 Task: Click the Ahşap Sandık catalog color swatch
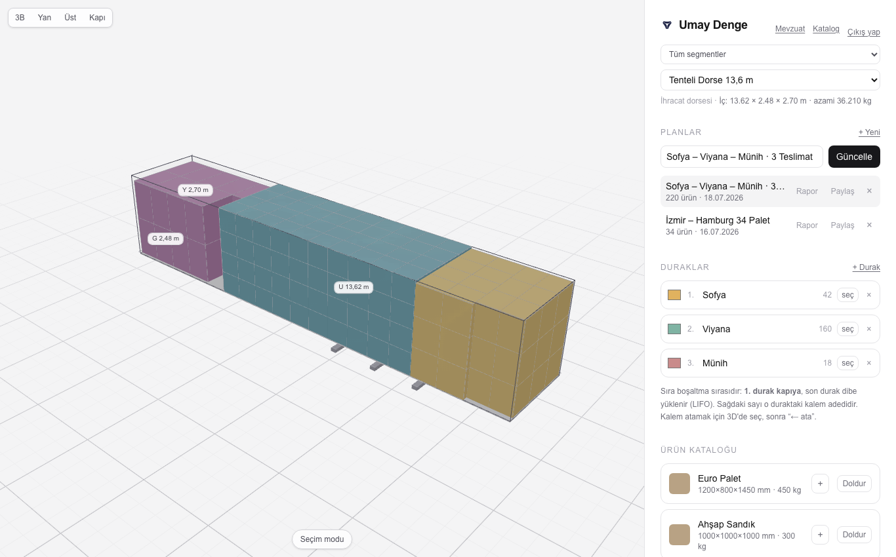(x=680, y=535)
